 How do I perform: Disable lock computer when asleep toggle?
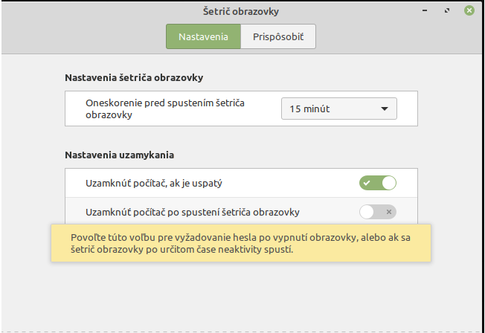point(378,183)
